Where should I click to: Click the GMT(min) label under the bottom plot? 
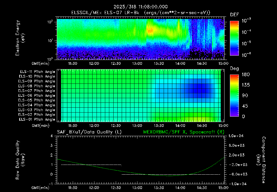point(41,188)
